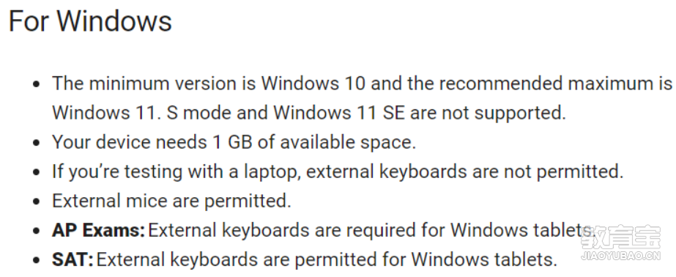
Task: Click "External mice are permitted" line
Action: [x=171, y=201]
